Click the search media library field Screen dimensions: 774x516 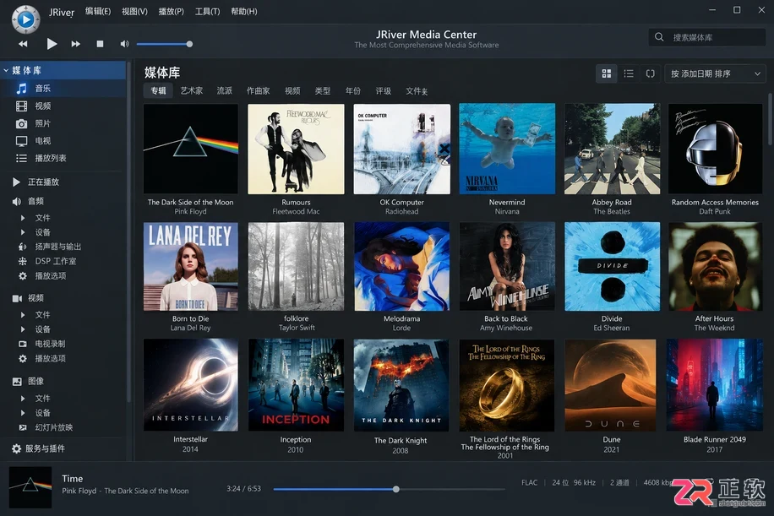click(707, 37)
